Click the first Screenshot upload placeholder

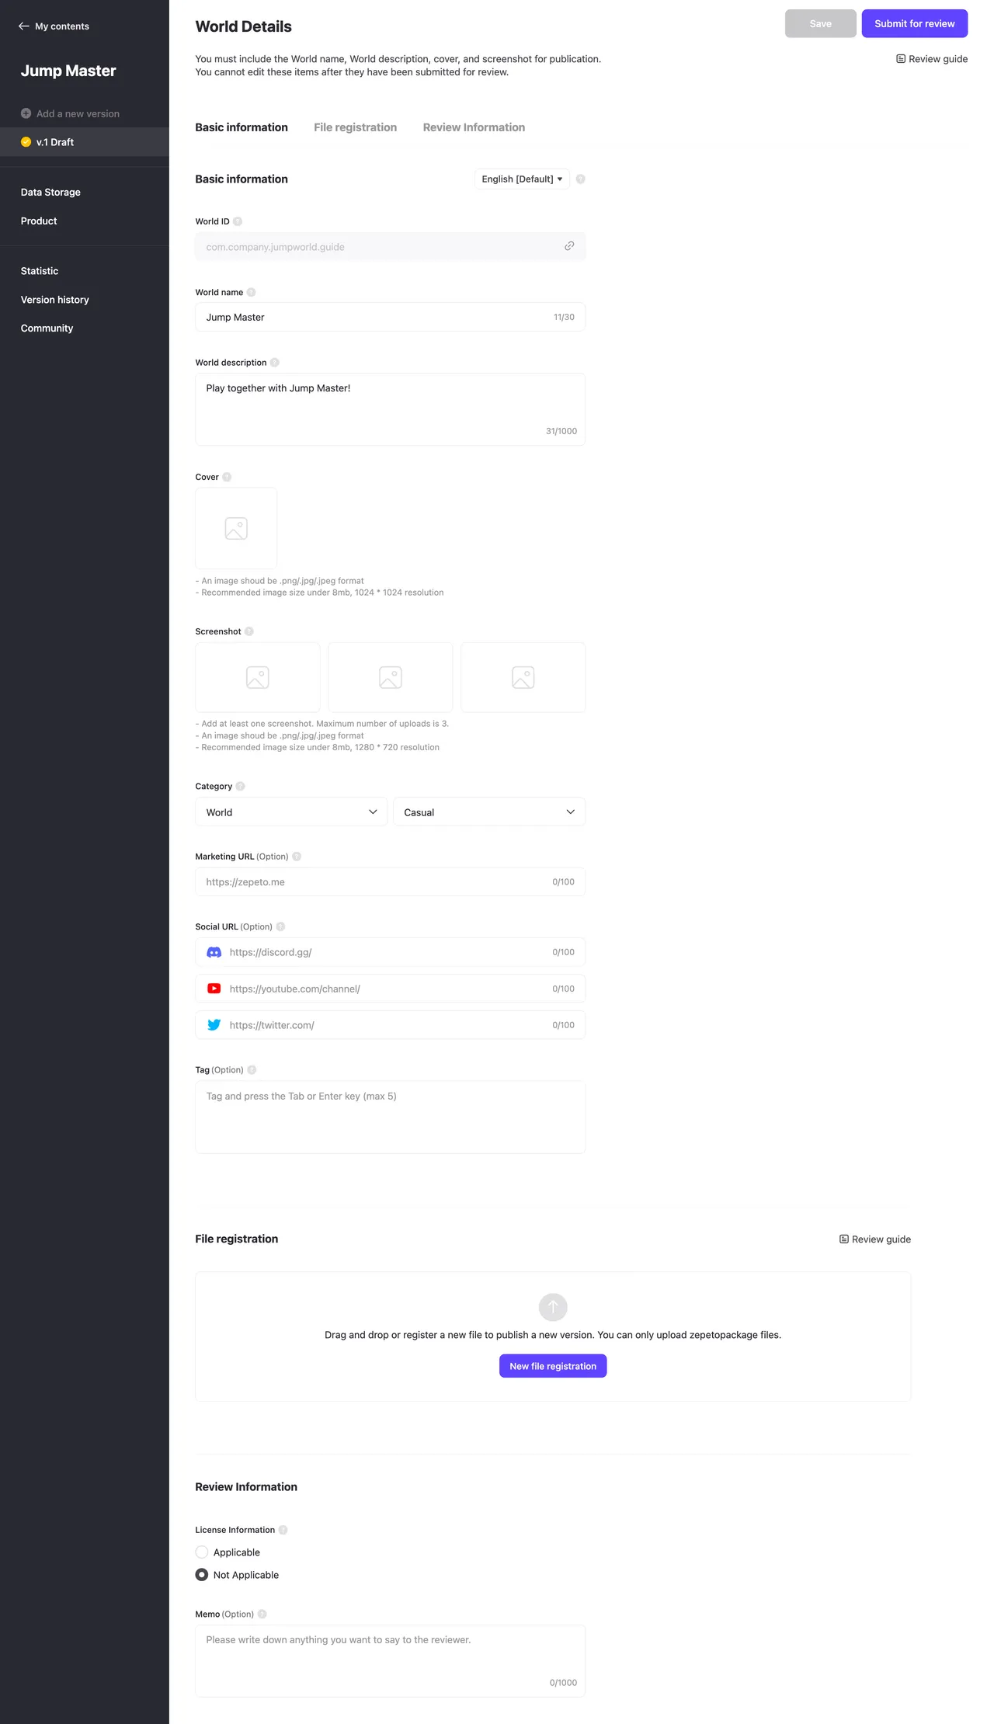(258, 677)
